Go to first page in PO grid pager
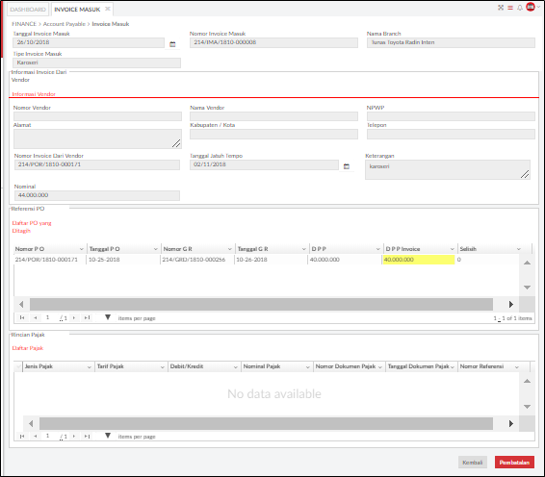 tap(22, 317)
